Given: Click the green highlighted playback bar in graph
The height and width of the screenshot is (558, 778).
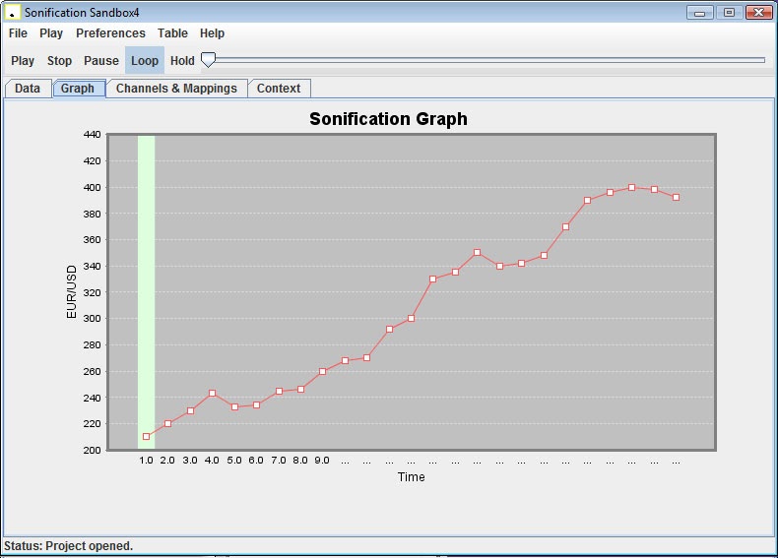Looking at the screenshot, I should [146, 295].
